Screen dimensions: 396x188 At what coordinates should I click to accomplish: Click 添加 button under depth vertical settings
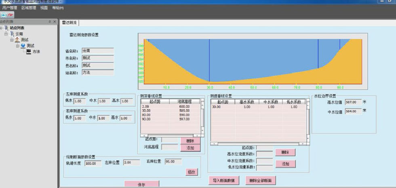pos(190,148)
